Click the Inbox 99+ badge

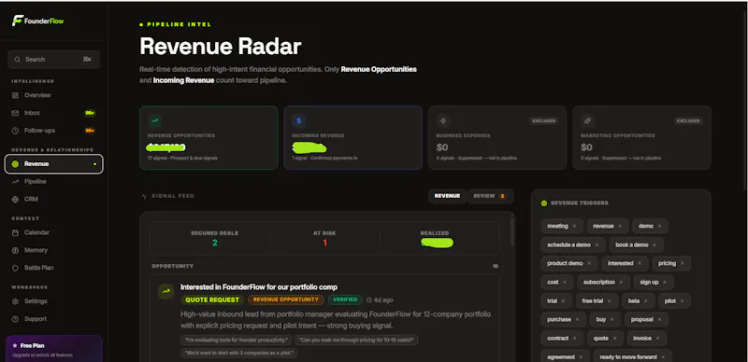coord(90,113)
